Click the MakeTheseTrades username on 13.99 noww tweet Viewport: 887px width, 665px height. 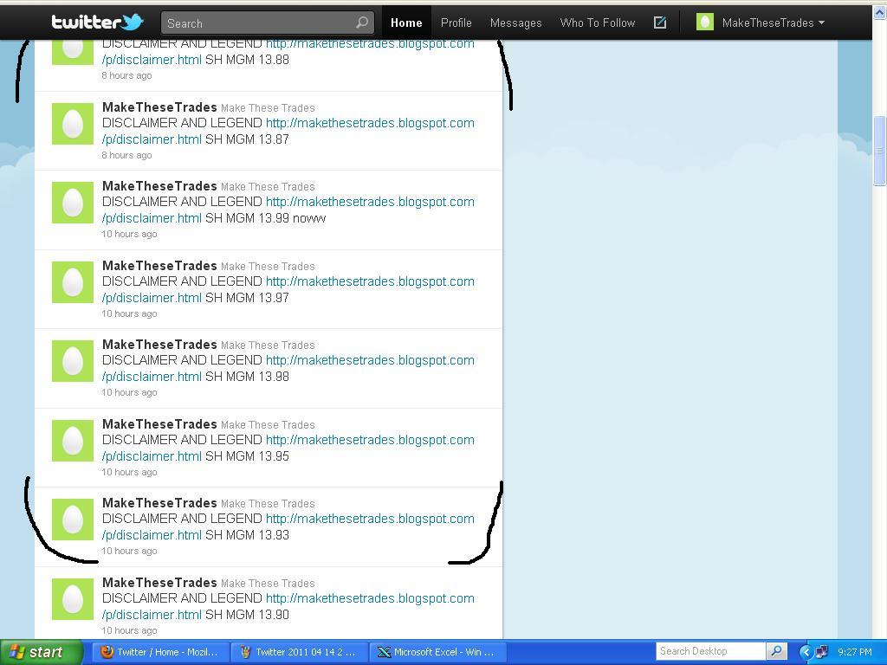point(159,186)
